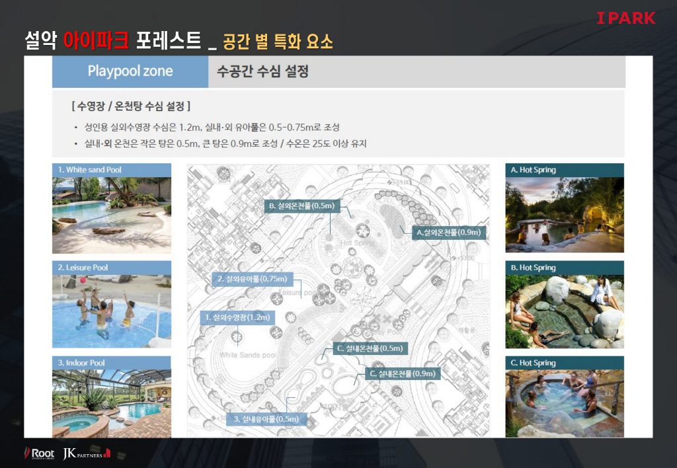This screenshot has width=677, height=468.
Task: Open the Indoor Pool photo
Action: (x=112, y=403)
